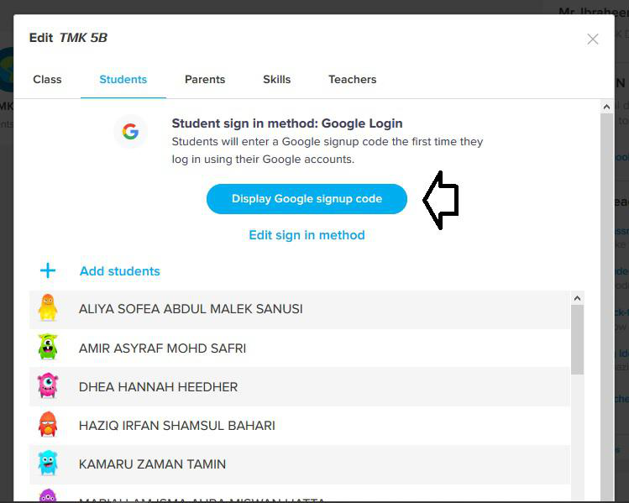The image size is (629, 503).
Task: Click Dhea Hannah's pink monster avatar
Action: [x=48, y=386]
